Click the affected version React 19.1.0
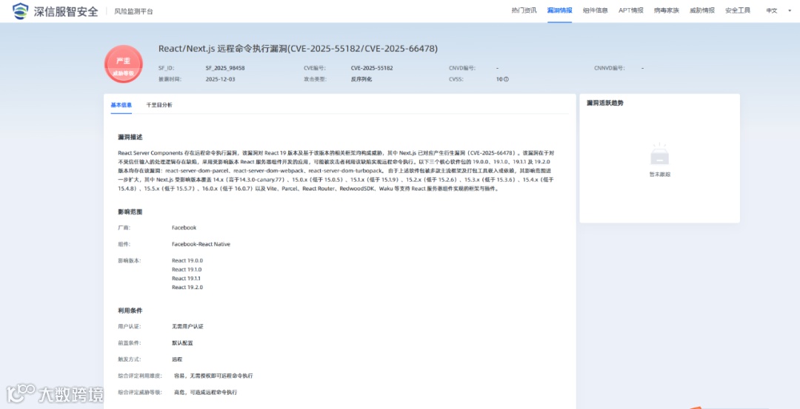The width and height of the screenshot is (800, 409). click(187, 269)
